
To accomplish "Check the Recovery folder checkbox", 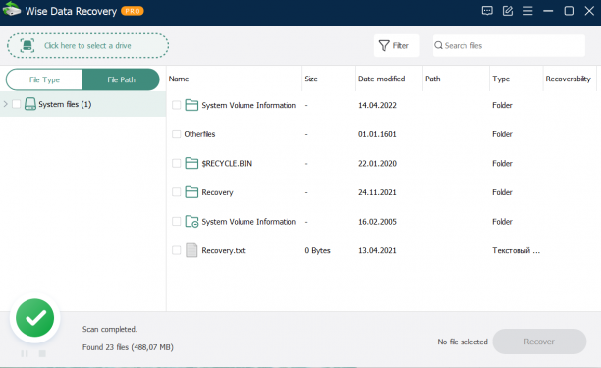I will click(177, 192).
